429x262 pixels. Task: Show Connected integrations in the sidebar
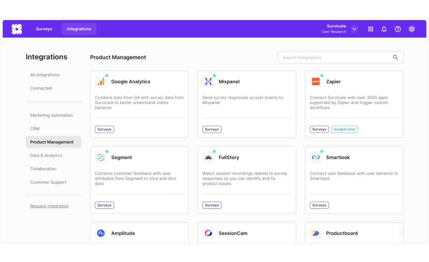click(41, 88)
